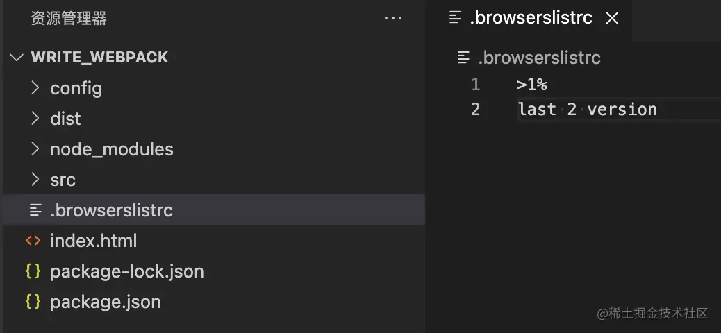This screenshot has height=333, width=721.
Task: Click the index.html orange code icon
Action: [33, 241]
